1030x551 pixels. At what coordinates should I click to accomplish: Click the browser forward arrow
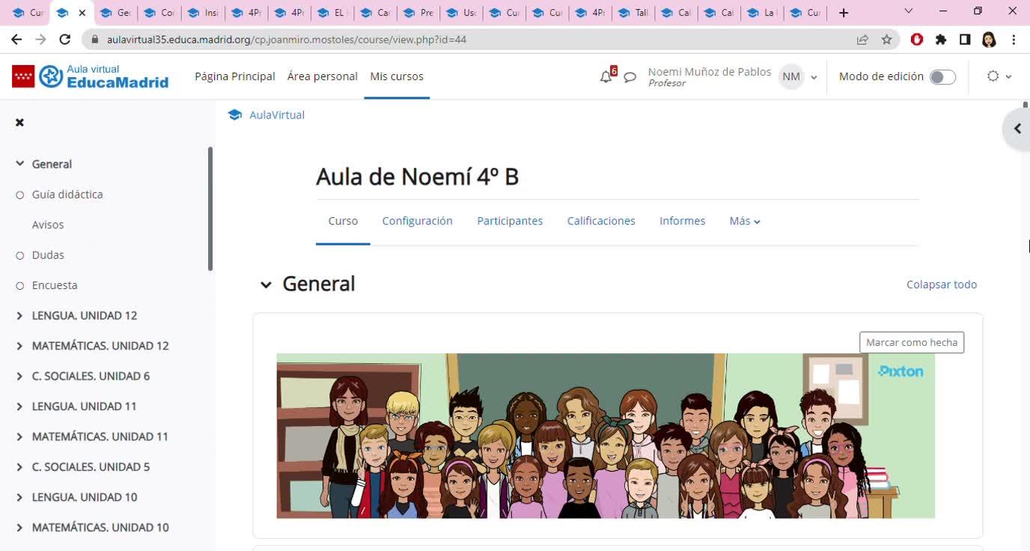click(x=40, y=40)
